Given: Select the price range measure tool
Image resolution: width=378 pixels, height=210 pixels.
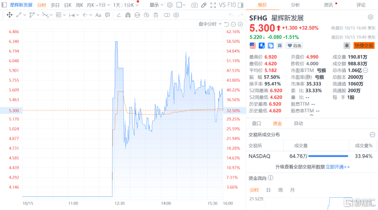Looking at the screenshot, I should 72,15.
